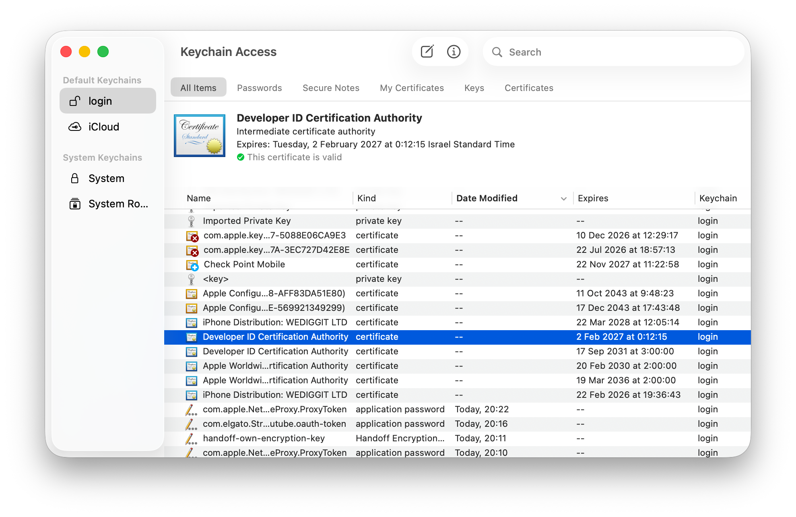Screen dimensions: 796x517
Task: Select the login keychain label in sidebar
Action: click(100, 101)
